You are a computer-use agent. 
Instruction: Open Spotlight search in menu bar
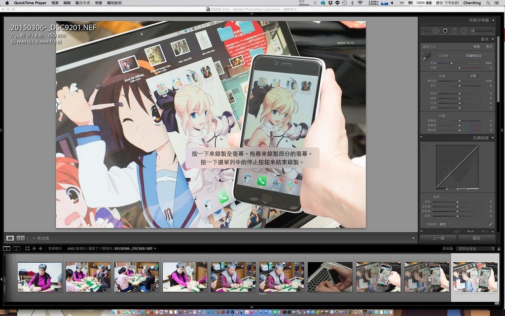click(488, 3)
